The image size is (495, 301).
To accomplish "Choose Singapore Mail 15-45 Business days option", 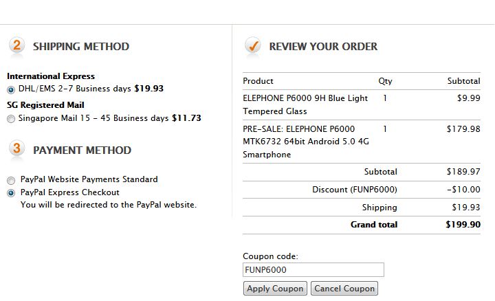I will click(11, 119).
